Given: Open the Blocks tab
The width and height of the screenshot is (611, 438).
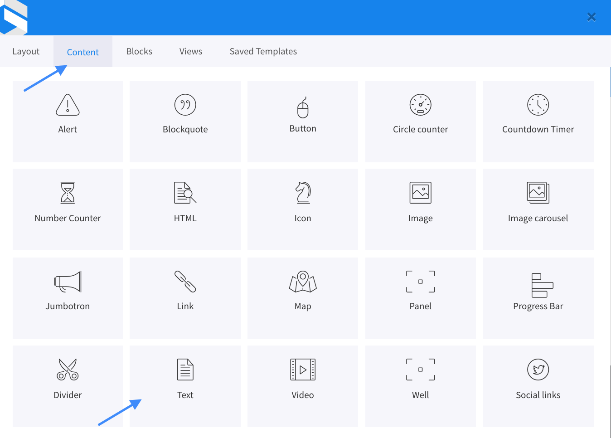Looking at the screenshot, I should coord(139,51).
